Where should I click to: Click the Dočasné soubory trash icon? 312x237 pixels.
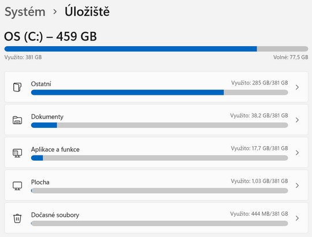coord(17,219)
